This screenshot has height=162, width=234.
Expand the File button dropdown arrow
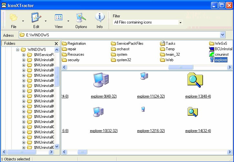tap(23, 21)
